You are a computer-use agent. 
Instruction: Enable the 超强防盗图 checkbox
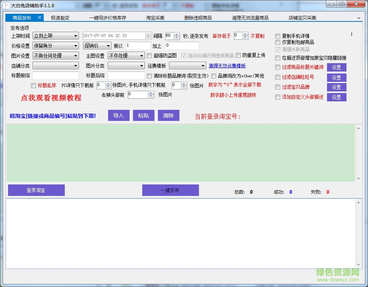(149, 55)
